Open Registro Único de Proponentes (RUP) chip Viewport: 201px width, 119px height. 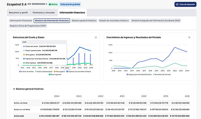[x=28, y=26]
